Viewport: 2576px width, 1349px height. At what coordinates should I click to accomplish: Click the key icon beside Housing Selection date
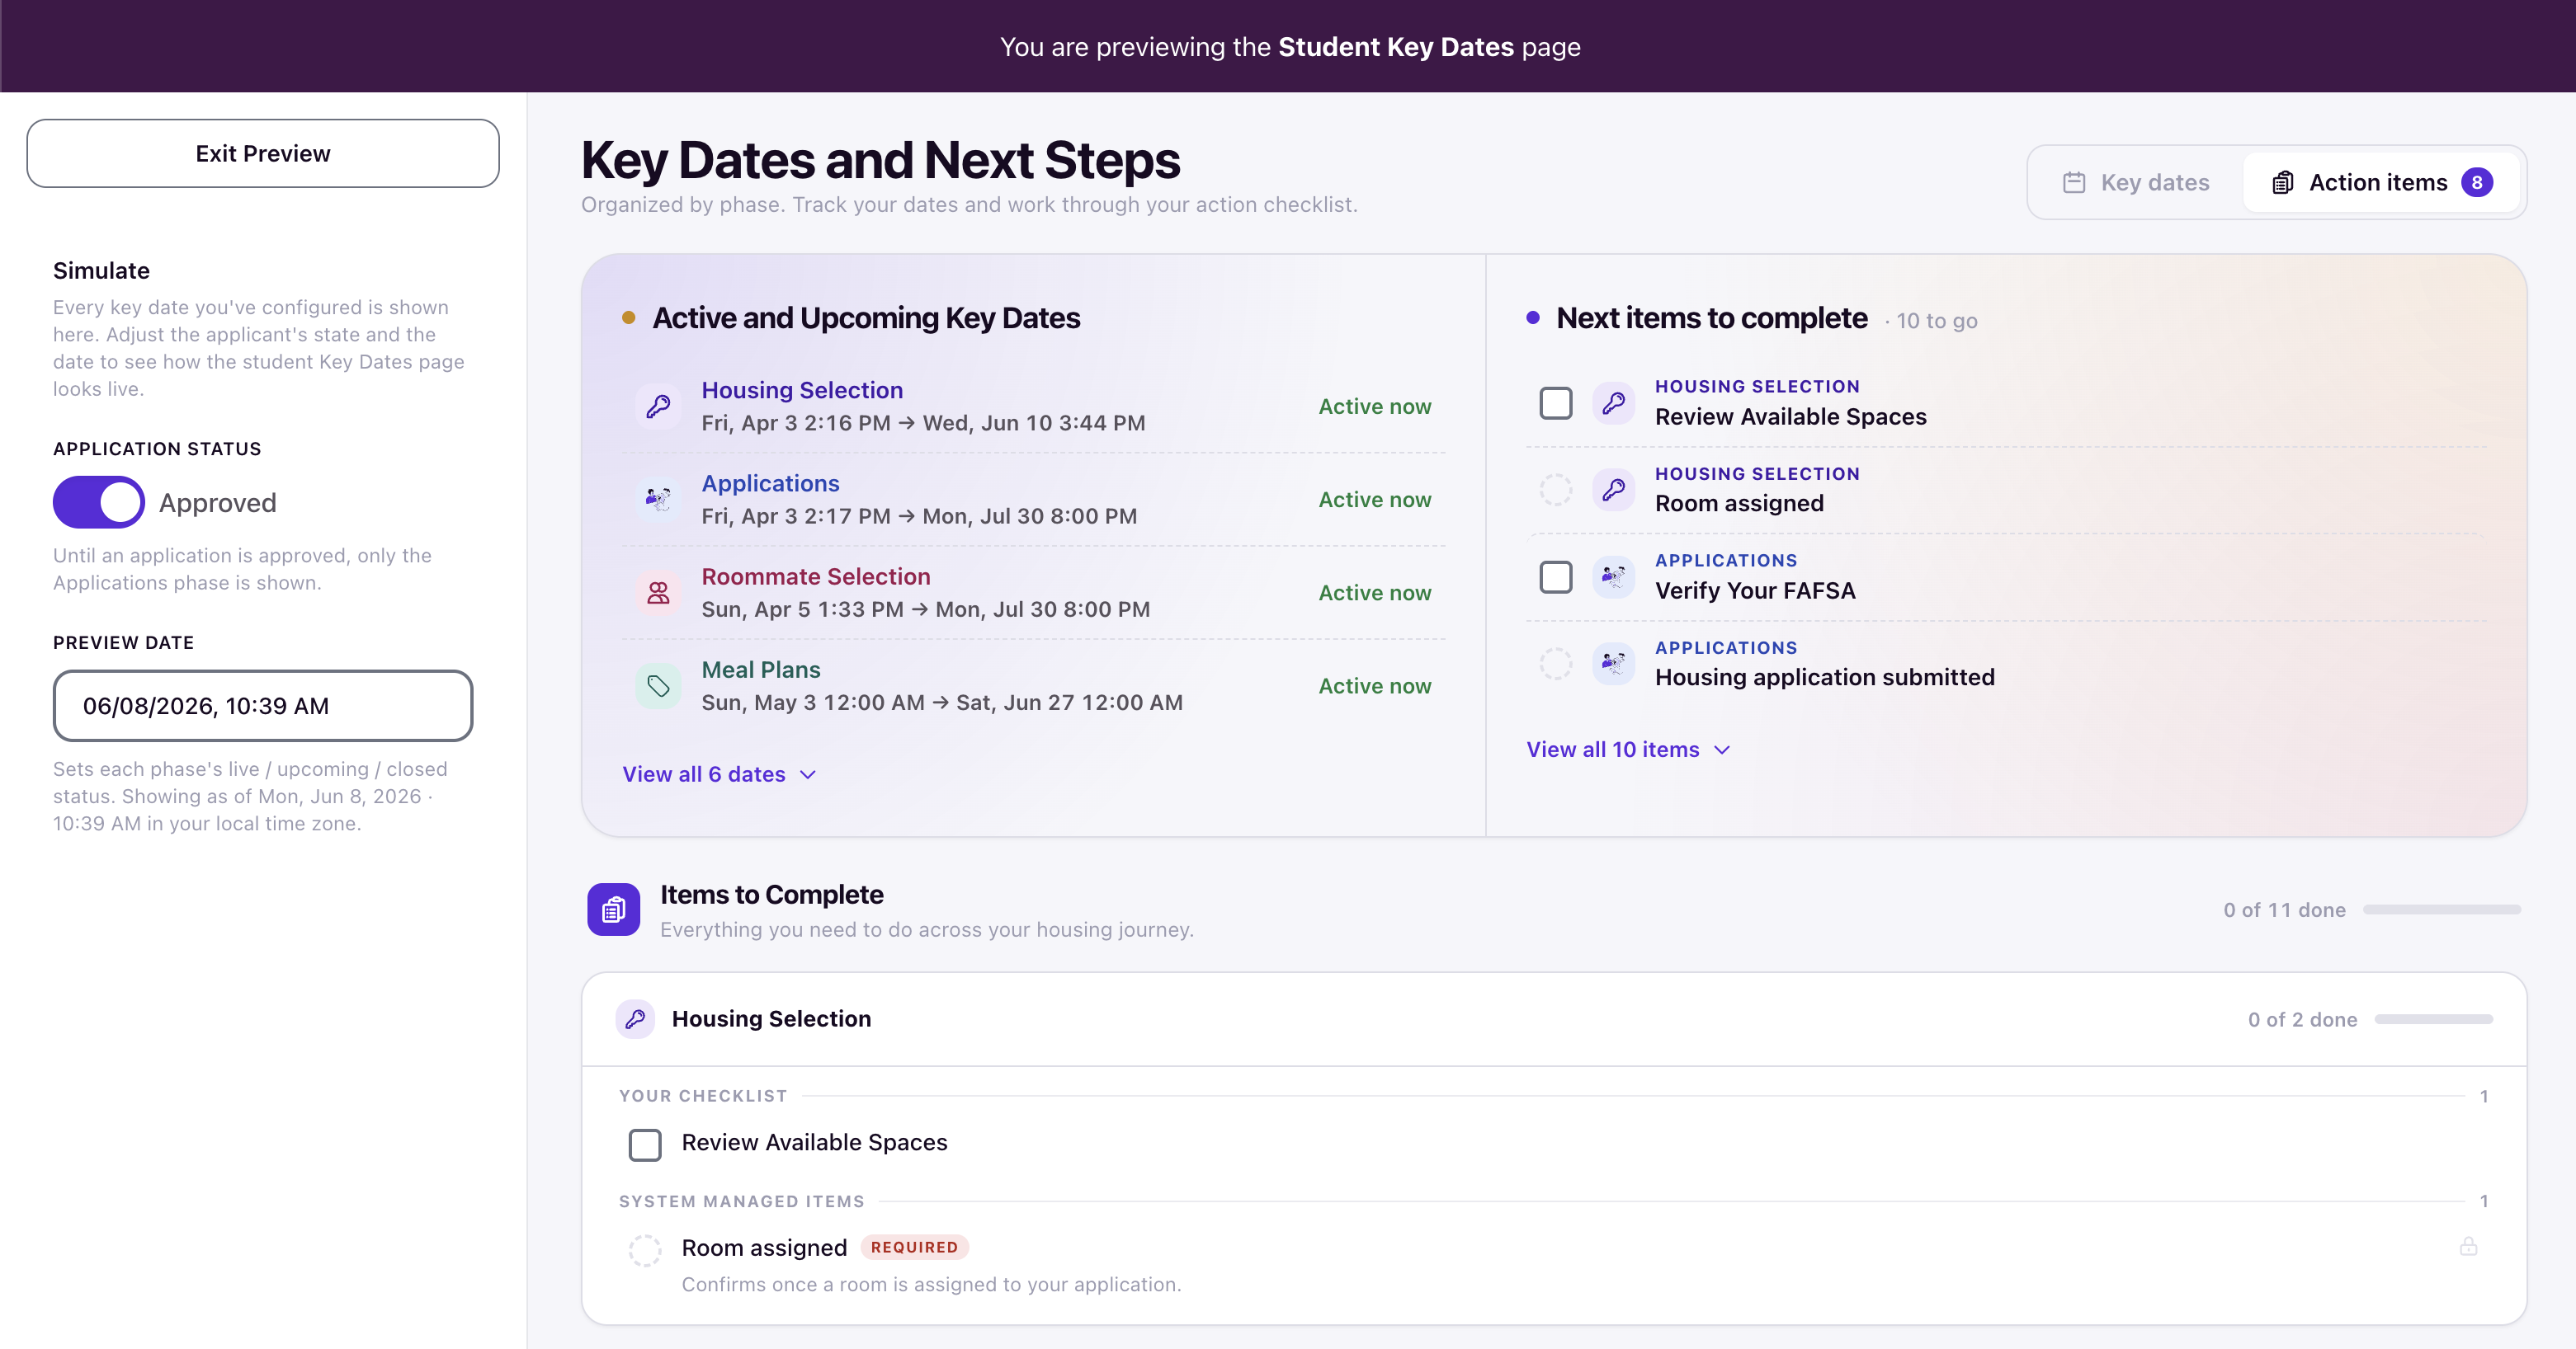pyautogui.click(x=658, y=406)
